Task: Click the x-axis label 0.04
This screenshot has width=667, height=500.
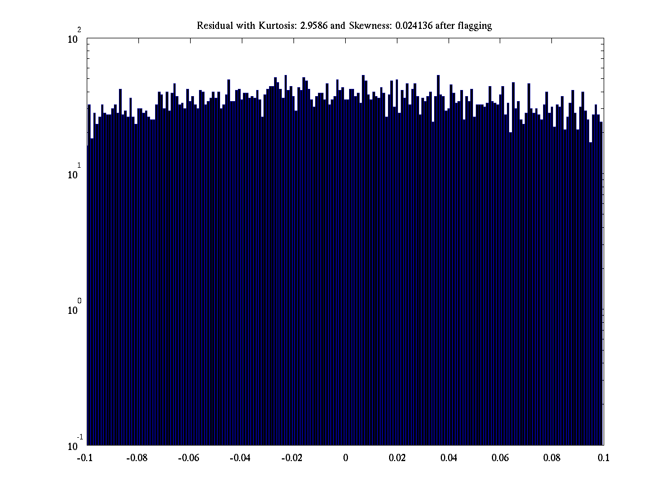Action: pyautogui.click(x=449, y=458)
